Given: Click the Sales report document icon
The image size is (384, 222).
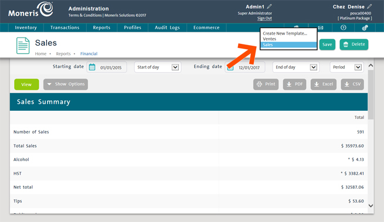Looking at the screenshot, I should (x=23, y=46).
